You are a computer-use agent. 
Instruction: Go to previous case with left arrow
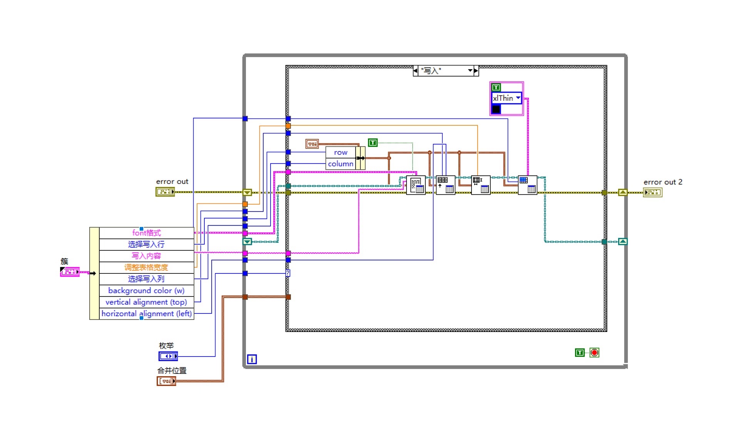pyautogui.click(x=415, y=71)
